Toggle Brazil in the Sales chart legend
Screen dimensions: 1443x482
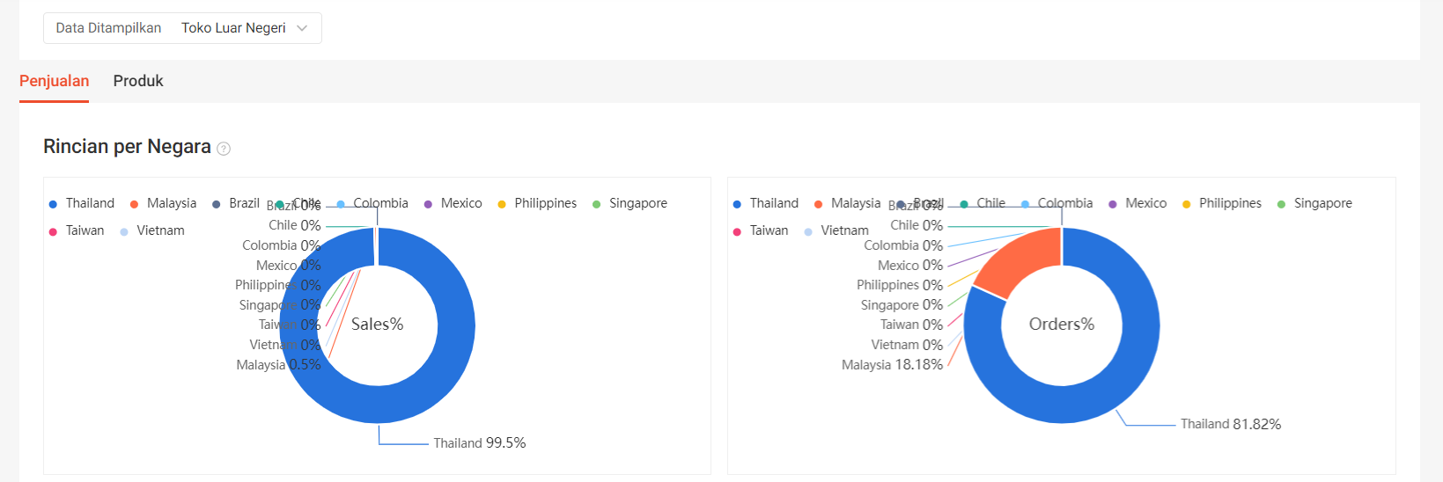coord(236,203)
